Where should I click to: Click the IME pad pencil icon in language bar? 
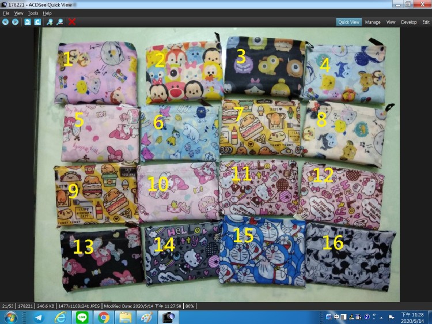[x=351, y=317]
